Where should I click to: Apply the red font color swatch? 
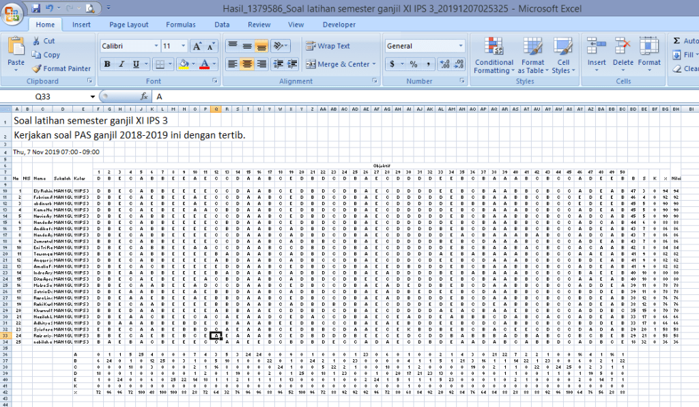204,64
